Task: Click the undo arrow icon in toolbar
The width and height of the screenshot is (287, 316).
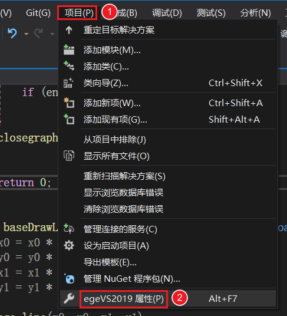Action: [12, 33]
